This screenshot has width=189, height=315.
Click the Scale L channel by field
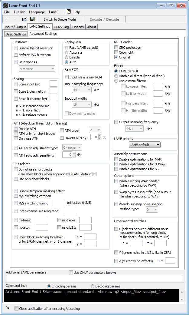53,91
